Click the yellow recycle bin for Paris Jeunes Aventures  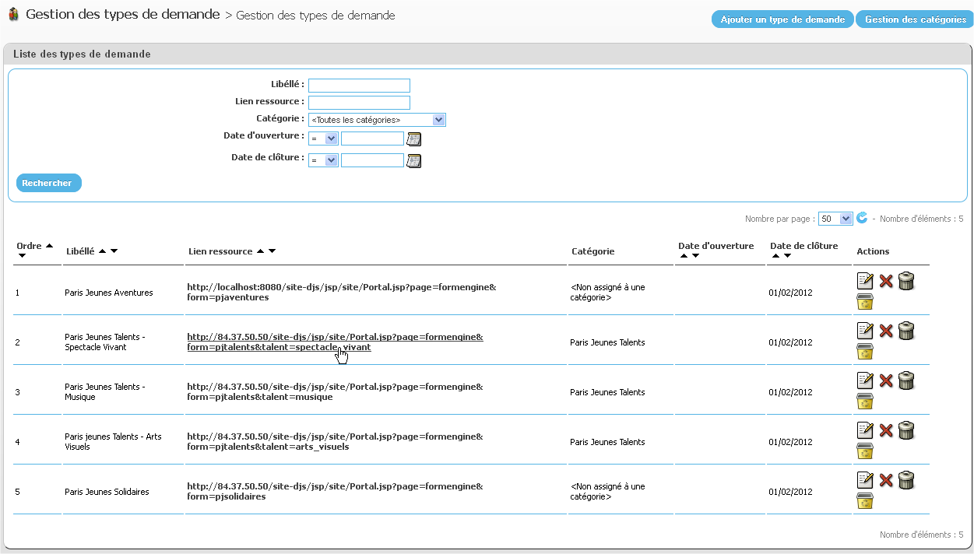click(x=865, y=302)
